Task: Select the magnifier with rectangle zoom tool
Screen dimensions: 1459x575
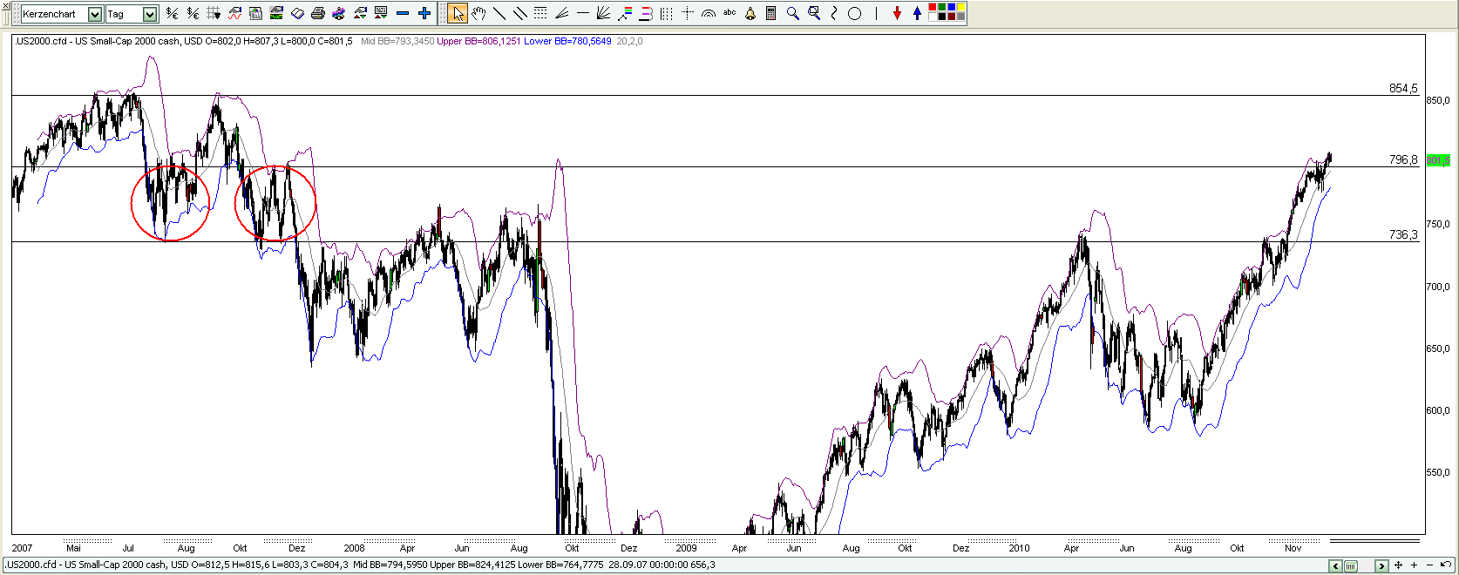Action: coord(814,13)
